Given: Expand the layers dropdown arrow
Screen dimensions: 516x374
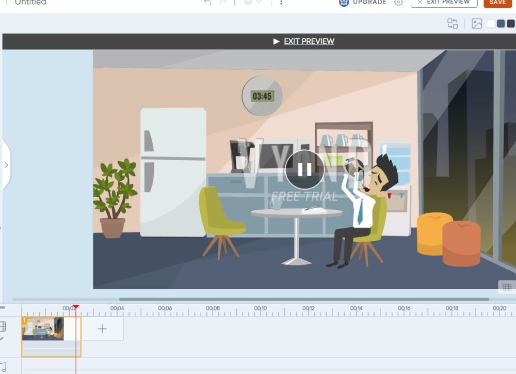Looking at the screenshot, I should [259, 2].
